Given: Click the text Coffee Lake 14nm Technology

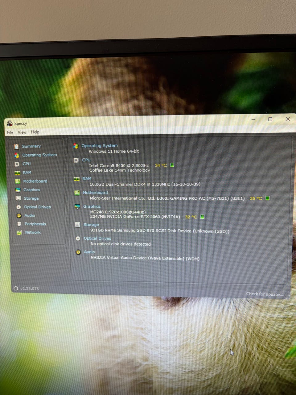Looking at the screenshot, I should pyautogui.click(x=120, y=170).
